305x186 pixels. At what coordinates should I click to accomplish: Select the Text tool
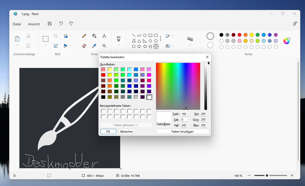(x=104, y=36)
